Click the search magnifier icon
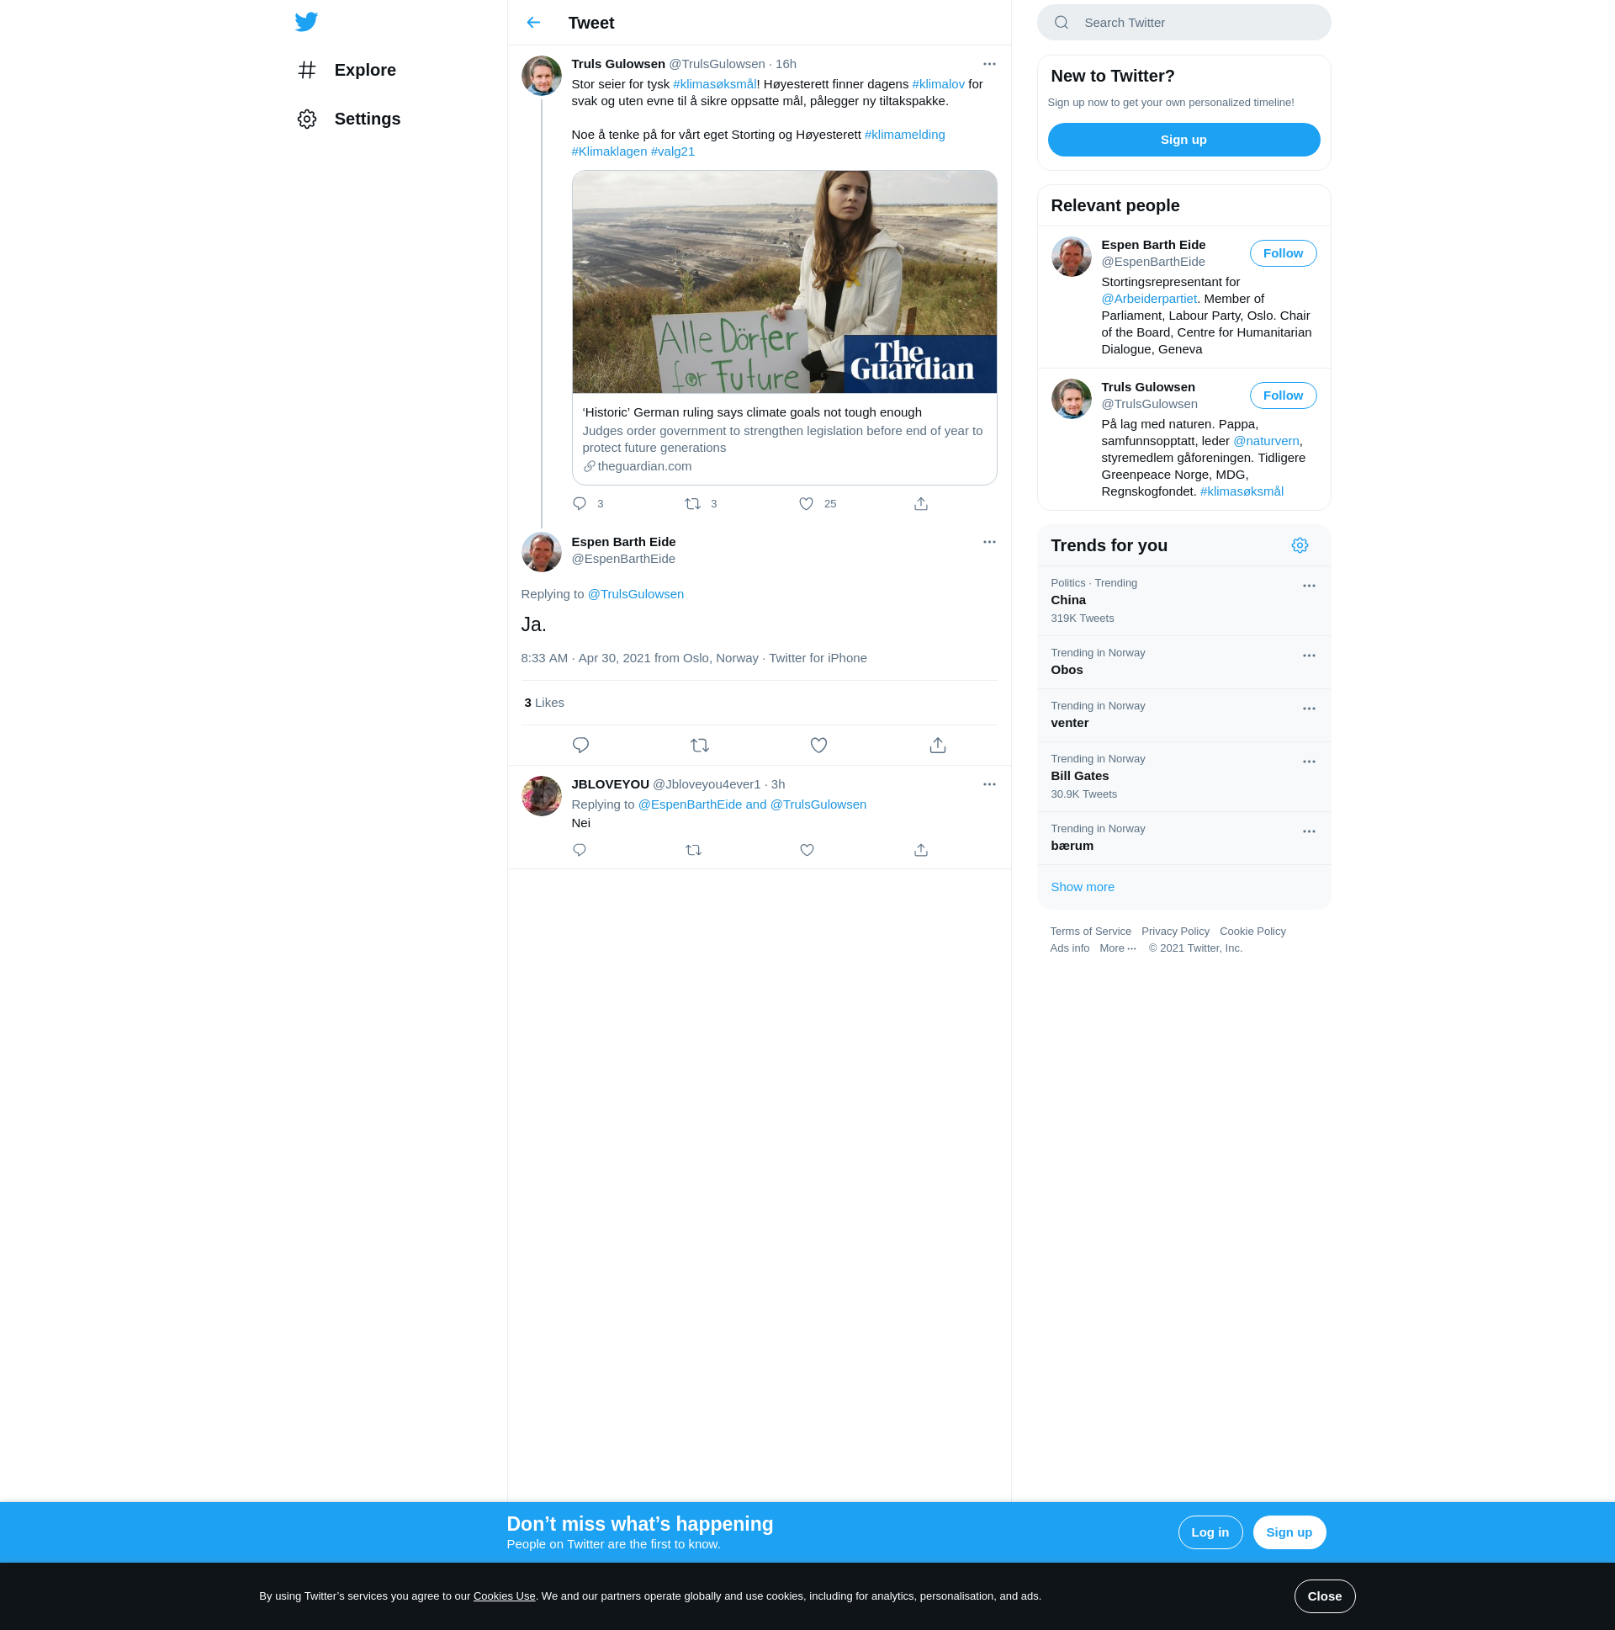 (x=1062, y=23)
